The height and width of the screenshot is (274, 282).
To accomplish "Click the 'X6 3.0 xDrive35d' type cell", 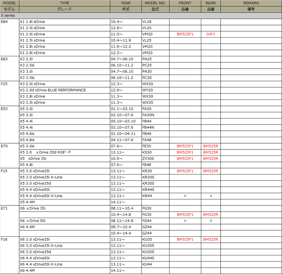I will 65,252.
